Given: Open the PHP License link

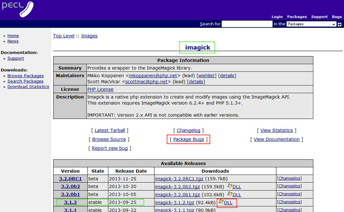Looking at the screenshot, I should tap(101, 89).
